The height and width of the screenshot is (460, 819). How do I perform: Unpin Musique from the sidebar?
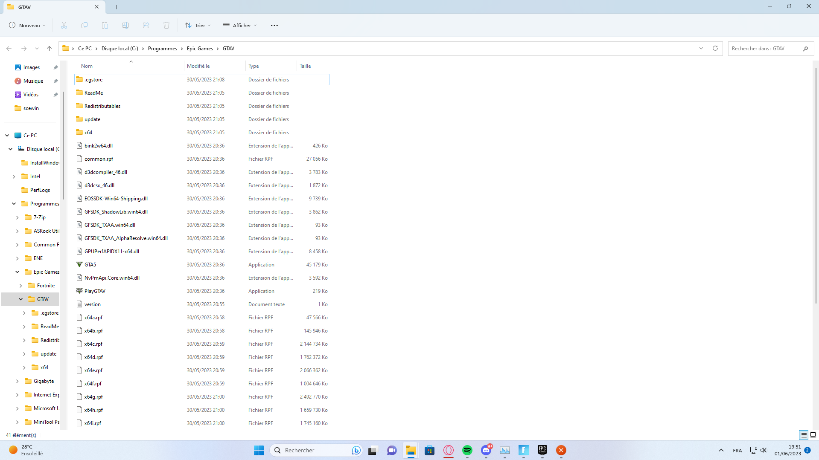pos(55,81)
